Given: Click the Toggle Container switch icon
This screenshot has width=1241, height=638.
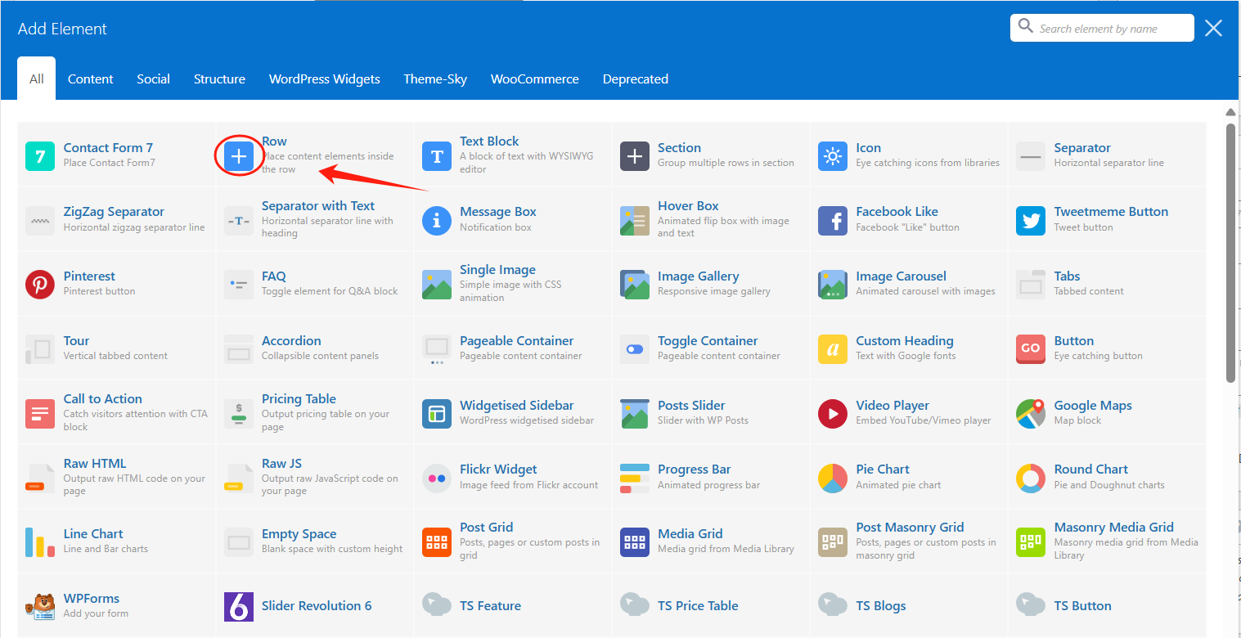Looking at the screenshot, I should 635,348.
